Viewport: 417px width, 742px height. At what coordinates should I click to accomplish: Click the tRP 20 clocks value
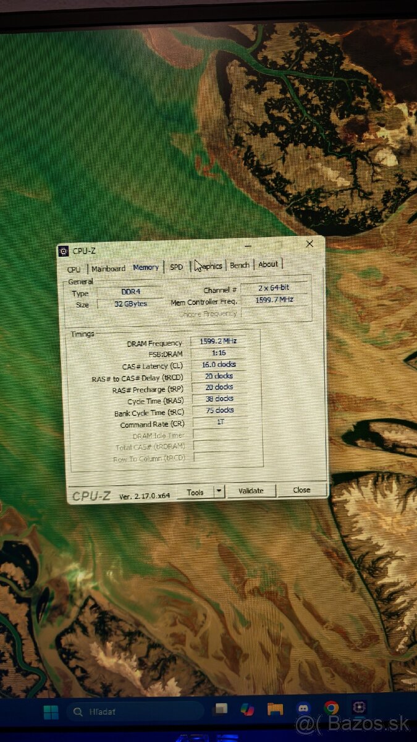tap(219, 387)
